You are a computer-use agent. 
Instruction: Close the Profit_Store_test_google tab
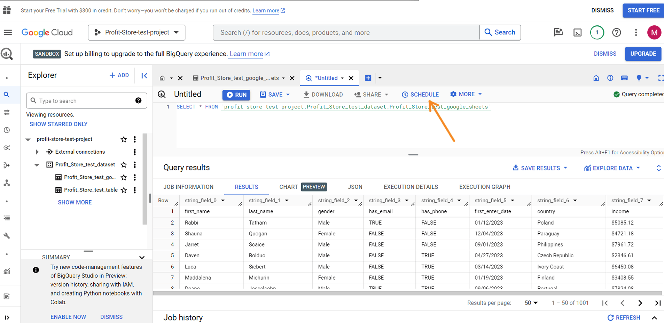coord(292,78)
